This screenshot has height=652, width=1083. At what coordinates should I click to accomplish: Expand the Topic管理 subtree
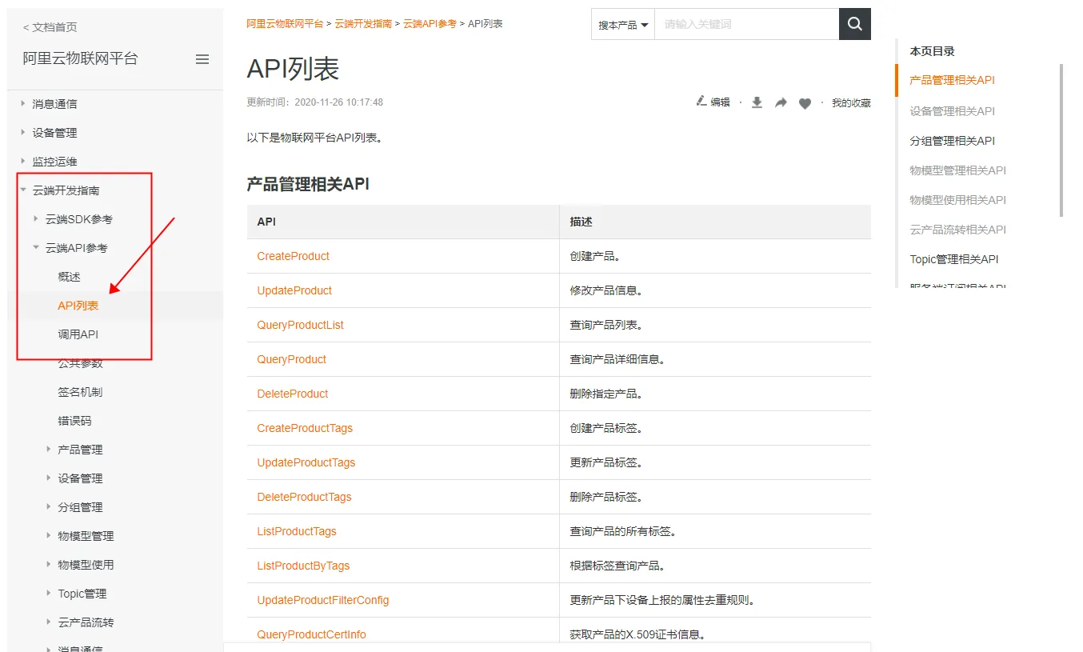click(49, 593)
